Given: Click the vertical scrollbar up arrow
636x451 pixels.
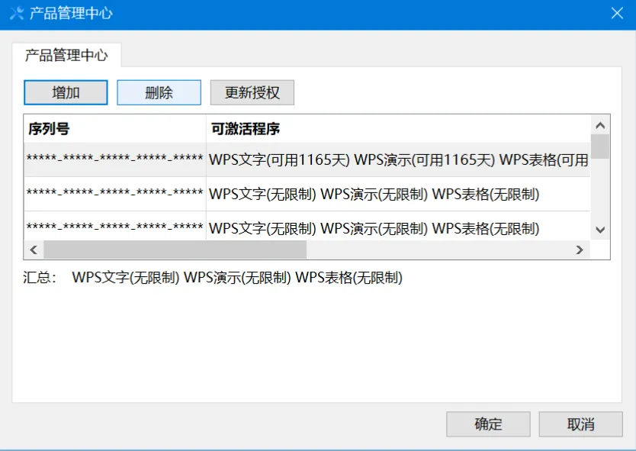Looking at the screenshot, I should click(600, 125).
